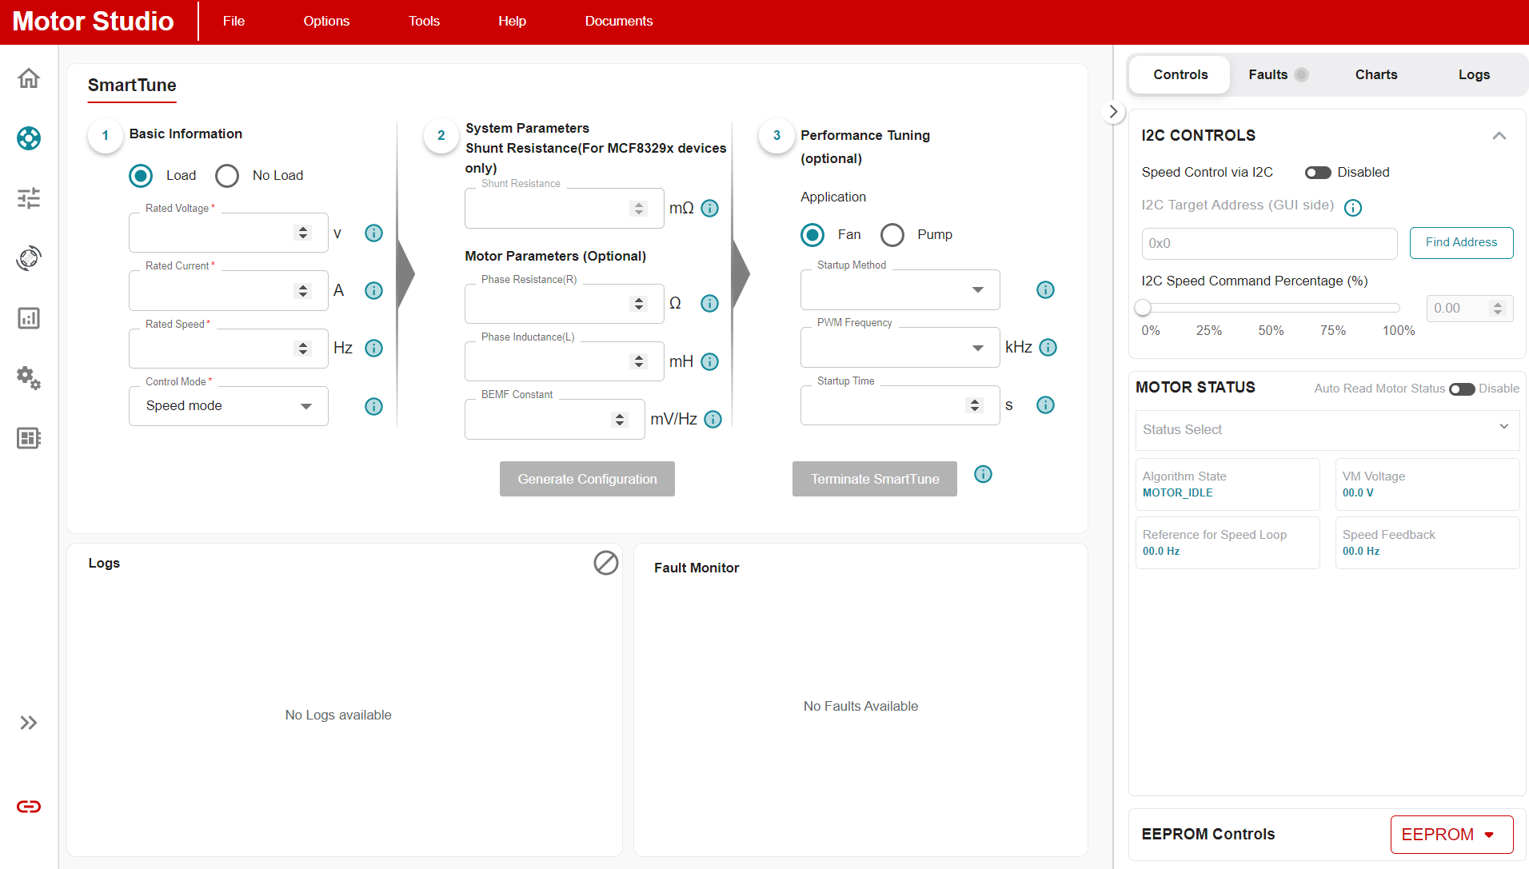Click the gears settings icon in the sidebar
The width and height of the screenshot is (1529, 869).
click(29, 378)
